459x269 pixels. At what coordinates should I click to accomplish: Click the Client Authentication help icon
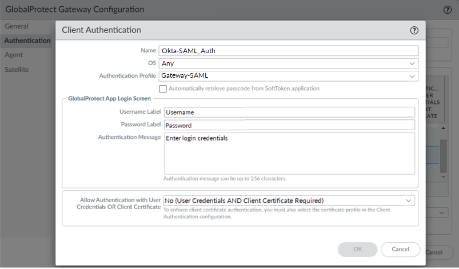[414, 30]
